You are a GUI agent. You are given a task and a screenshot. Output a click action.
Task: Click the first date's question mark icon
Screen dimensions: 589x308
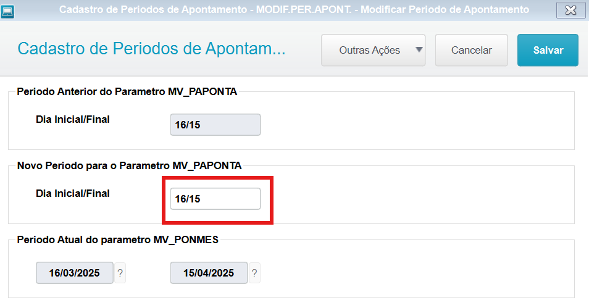120,273
